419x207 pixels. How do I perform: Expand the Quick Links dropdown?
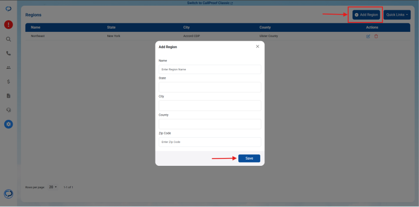pos(397,15)
